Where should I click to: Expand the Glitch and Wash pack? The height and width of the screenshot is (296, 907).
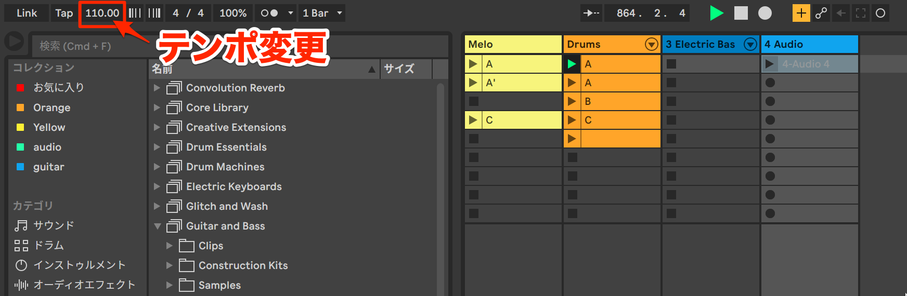pyautogui.click(x=157, y=206)
